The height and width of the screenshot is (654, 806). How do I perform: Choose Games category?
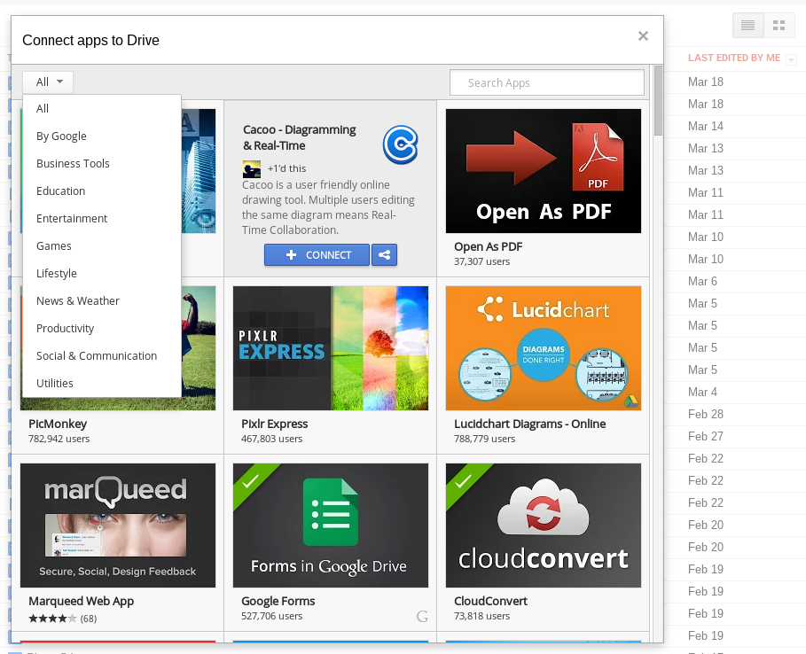(102, 246)
